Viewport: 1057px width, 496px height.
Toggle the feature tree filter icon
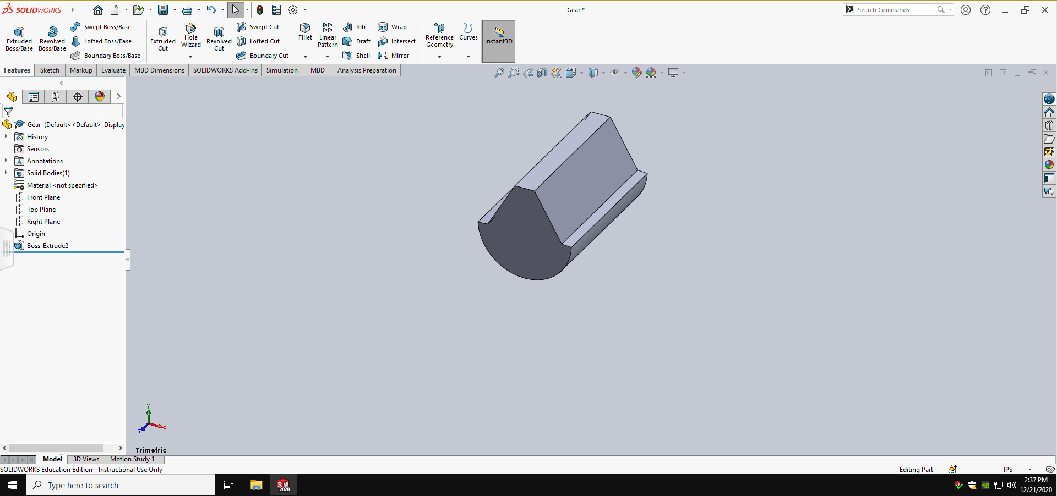pos(8,112)
